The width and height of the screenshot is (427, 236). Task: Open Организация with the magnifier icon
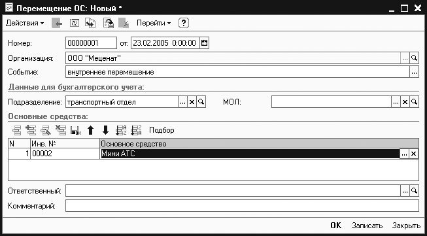click(414, 58)
